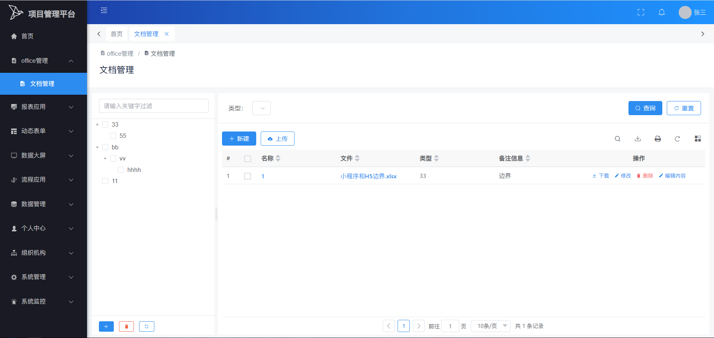
Task: Click 删除 in row 1
Action: tap(645, 176)
